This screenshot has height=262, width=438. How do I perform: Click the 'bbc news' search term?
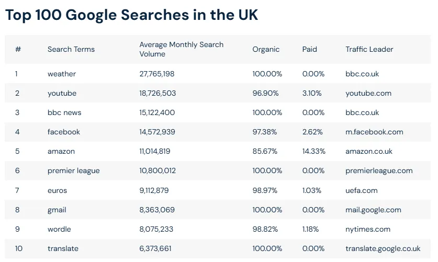pyautogui.click(x=64, y=112)
